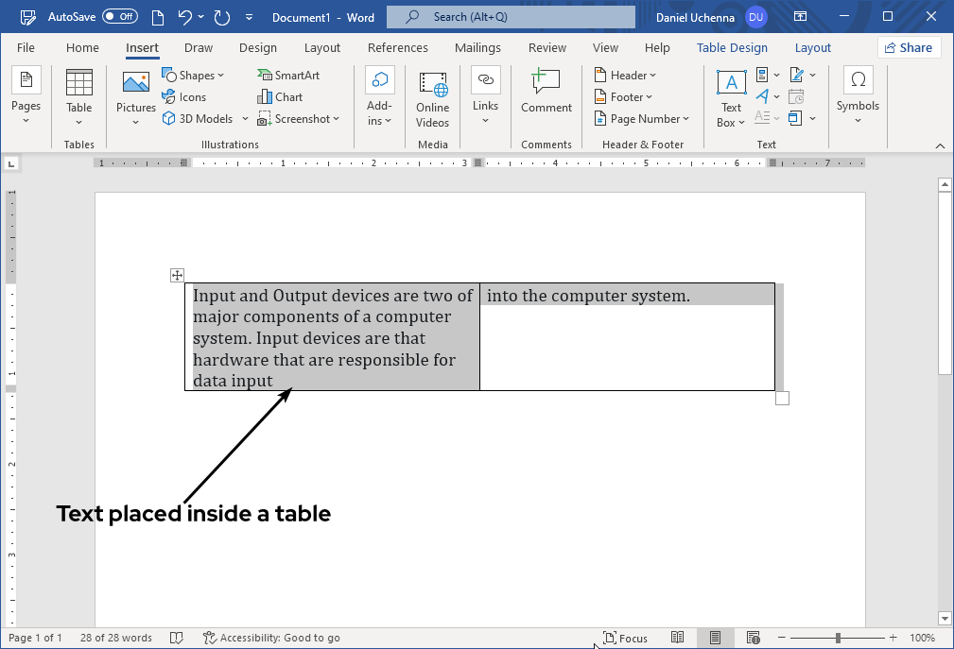Click the zoom slider handle
954x649 pixels.
(x=838, y=638)
